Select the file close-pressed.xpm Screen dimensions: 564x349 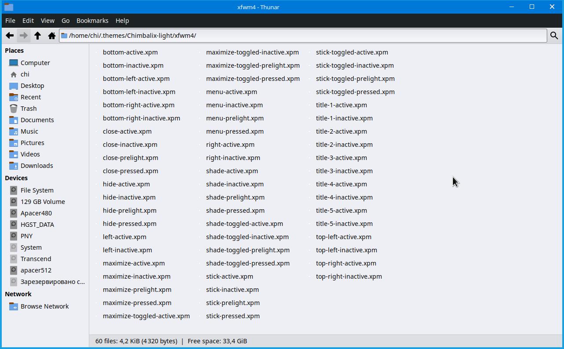[x=131, y=171]
